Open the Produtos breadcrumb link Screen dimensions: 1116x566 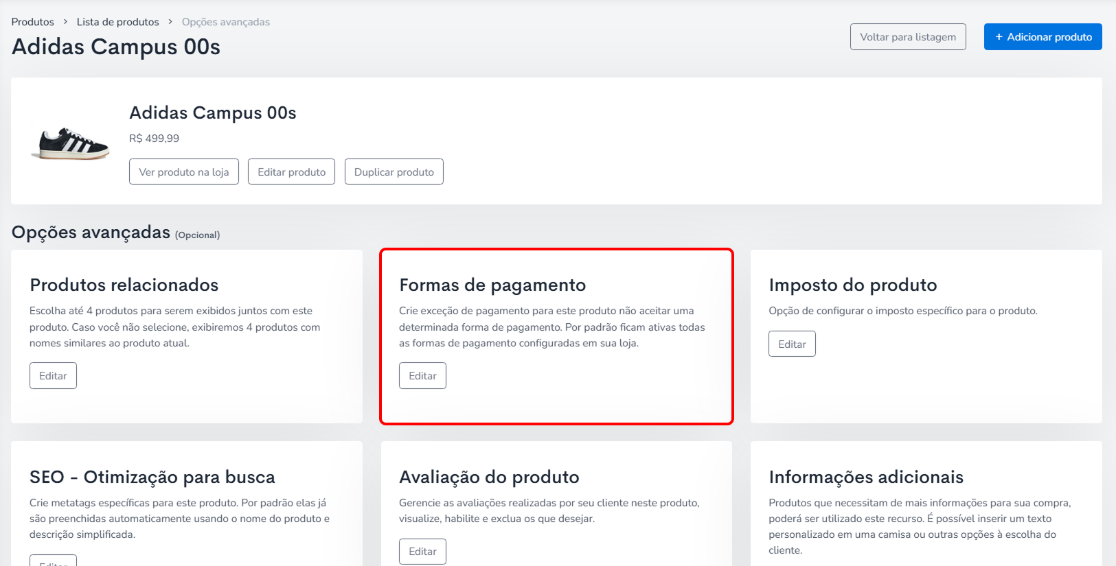tap(32, 22)
